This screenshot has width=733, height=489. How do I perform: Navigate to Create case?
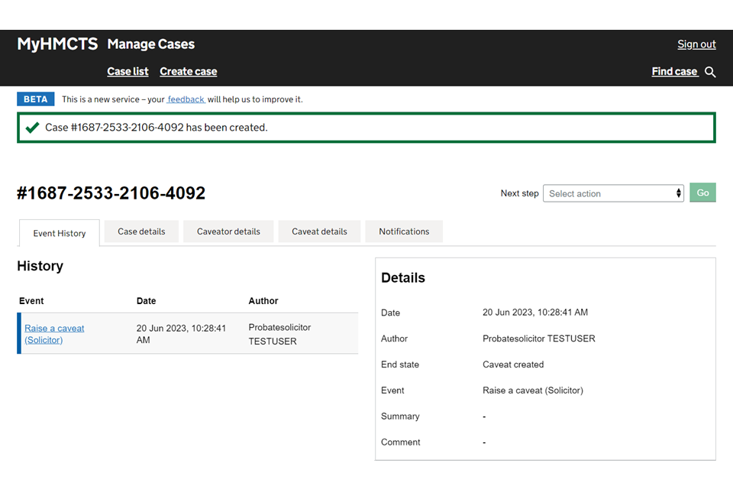pos(188,72)
